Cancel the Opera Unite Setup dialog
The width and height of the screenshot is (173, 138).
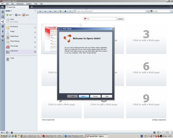[x=95, y=96]
